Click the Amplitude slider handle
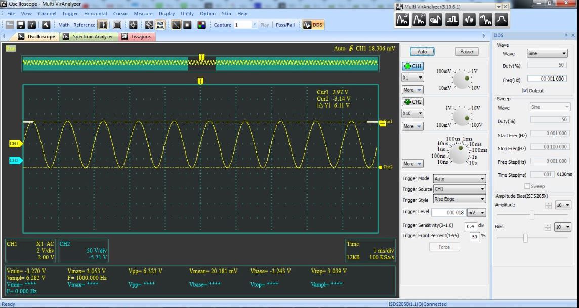 point(532,215)
